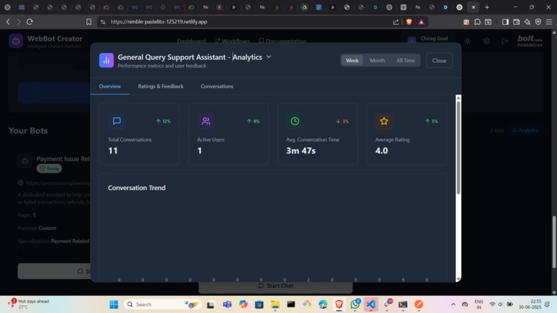Toggle the light/dark theme sun icon
This screenshot has height=313, width=557.
[467, 41]
